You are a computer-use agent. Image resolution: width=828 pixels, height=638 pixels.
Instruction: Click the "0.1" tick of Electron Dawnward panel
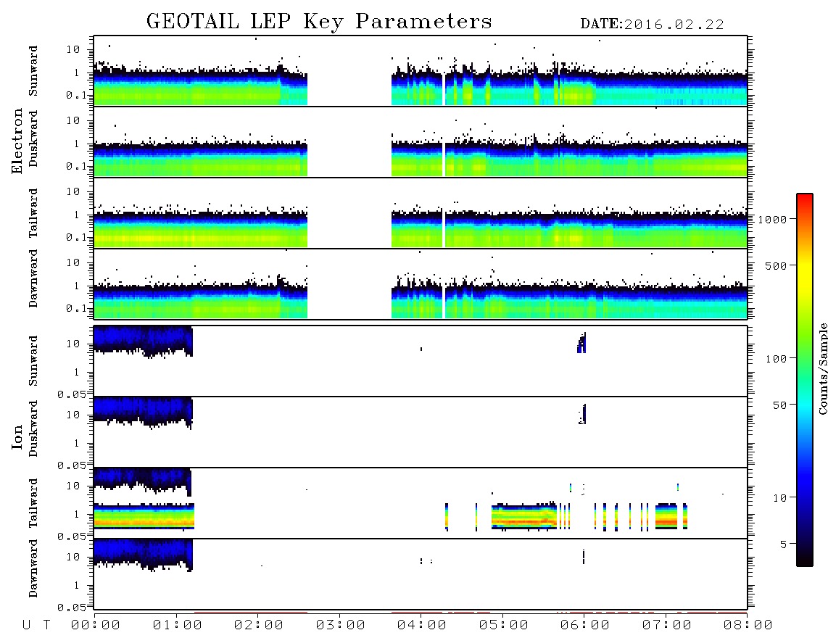[x=76, y=308]
